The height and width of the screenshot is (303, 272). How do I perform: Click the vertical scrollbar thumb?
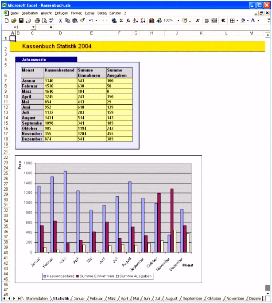(268, 288)
